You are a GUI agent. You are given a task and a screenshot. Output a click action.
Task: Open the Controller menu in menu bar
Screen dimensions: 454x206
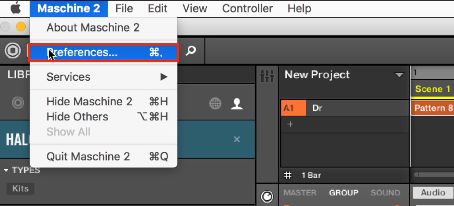[247, 8]
